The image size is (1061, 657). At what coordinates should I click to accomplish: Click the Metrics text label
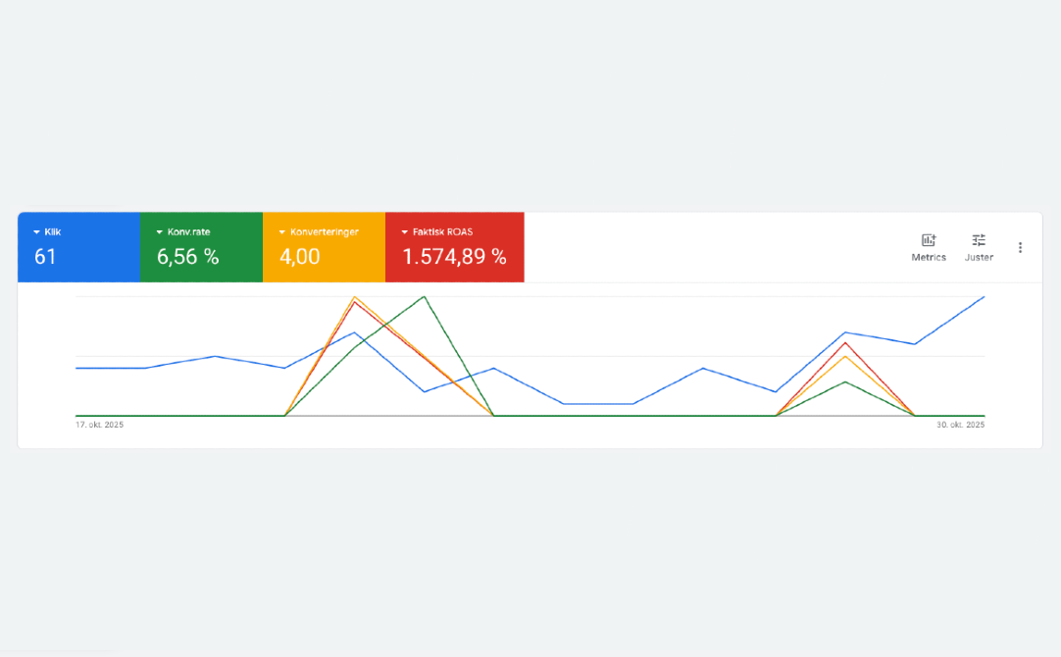928,258
